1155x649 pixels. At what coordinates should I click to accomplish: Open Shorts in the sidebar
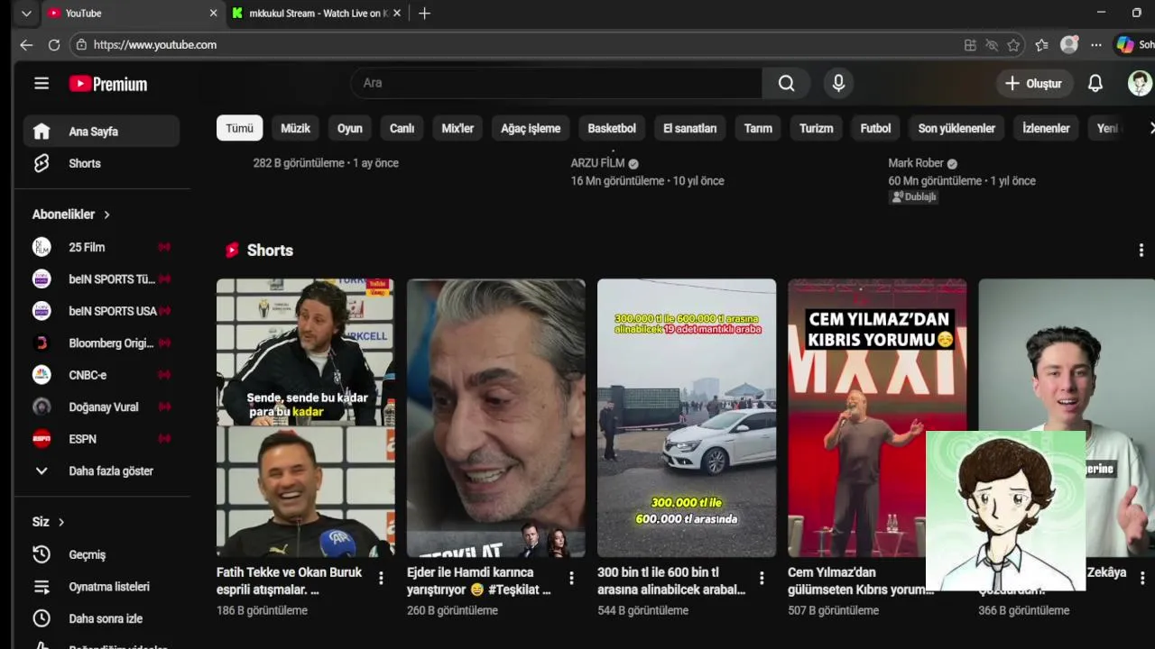coord(102,163)
